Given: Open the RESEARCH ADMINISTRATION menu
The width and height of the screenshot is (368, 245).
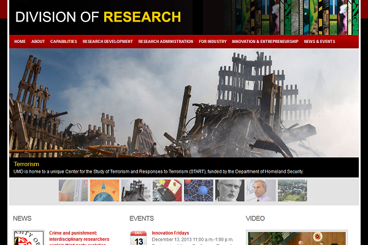Looking at the screenshot, I should (166, 42).
